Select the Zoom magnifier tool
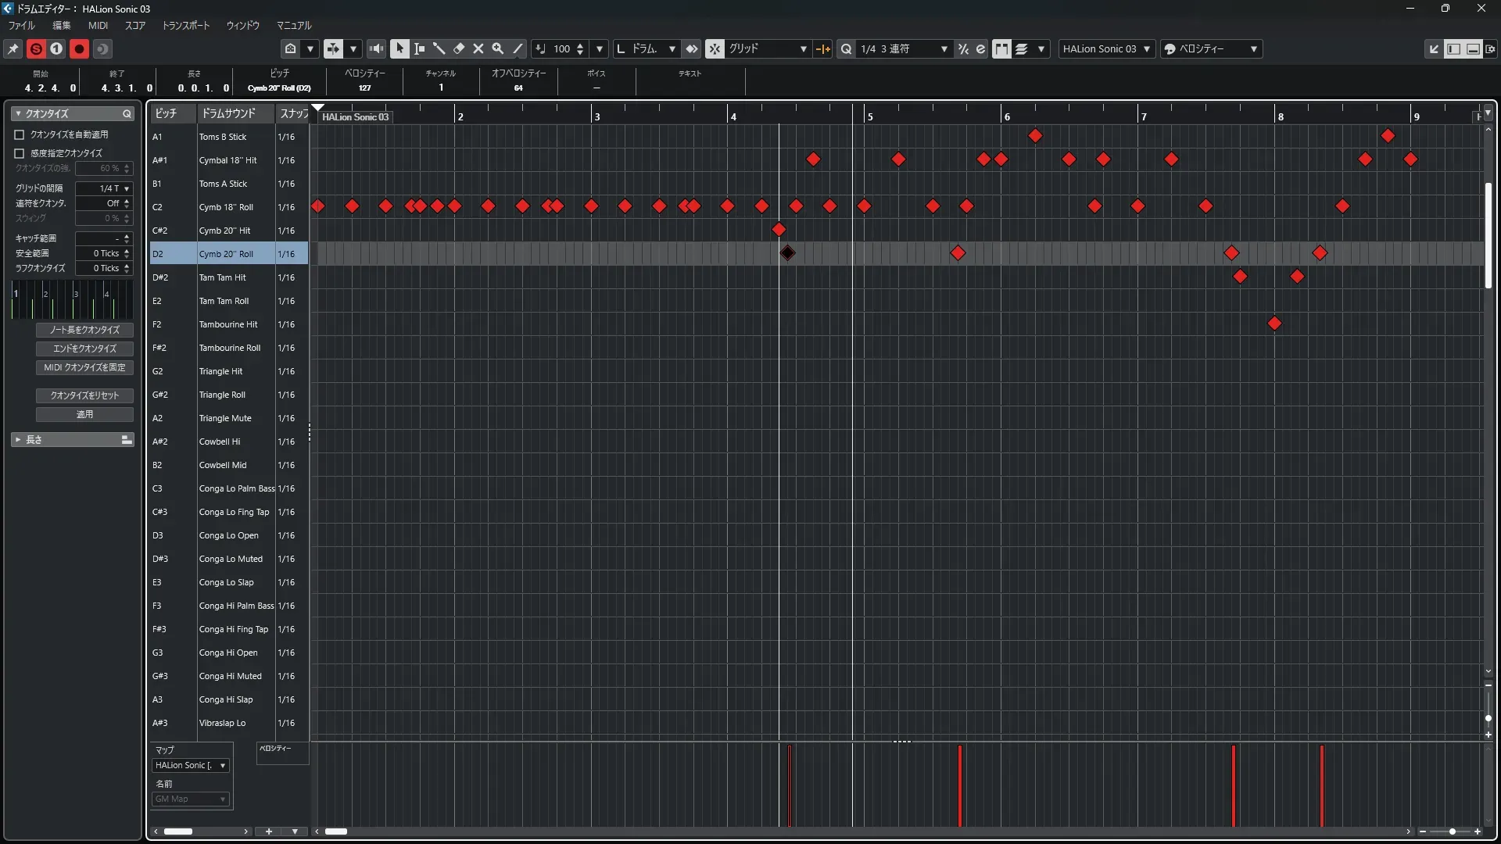Image resolution: width=1501 pixels, height=844 pixels. click(x=498, y=49)
